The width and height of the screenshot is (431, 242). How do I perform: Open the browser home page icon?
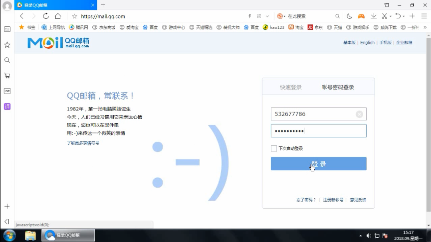(58, 16)
